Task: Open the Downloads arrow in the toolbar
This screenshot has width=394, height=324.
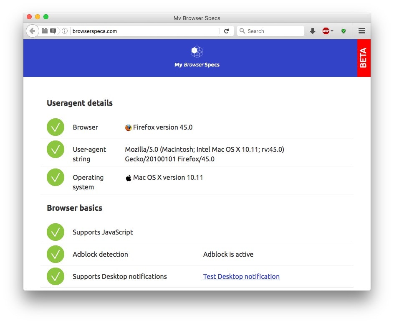Action: click(313, 31)
